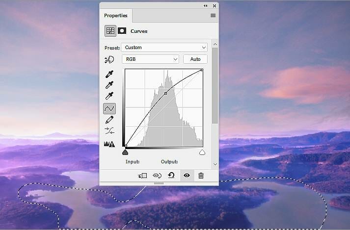Select the white point eyedropper tool
350x230 pixels.
pos(109,96)
